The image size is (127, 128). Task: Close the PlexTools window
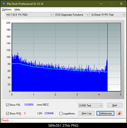(121, 4)
